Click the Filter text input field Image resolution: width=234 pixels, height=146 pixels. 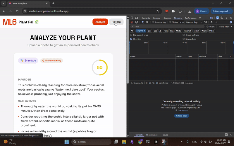[167, 27]
